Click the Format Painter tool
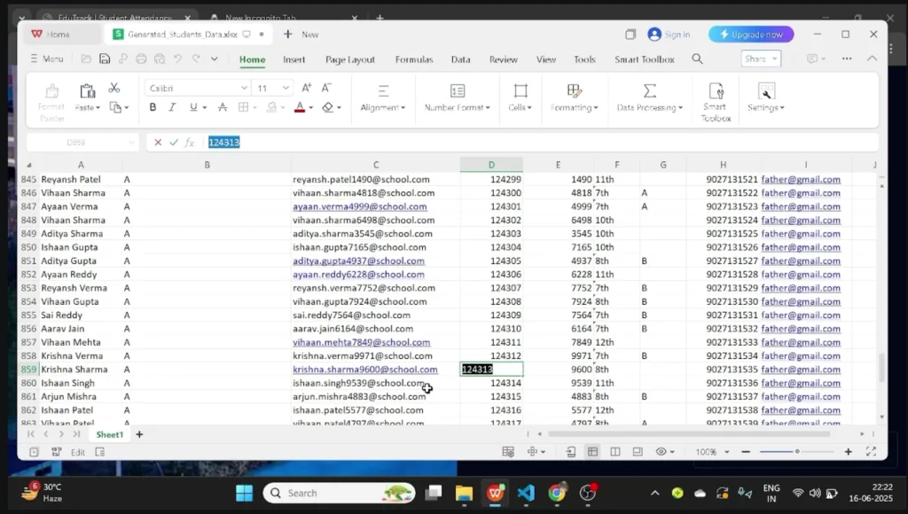The height and width of the screenshot is (514, 908). pyautogui.click(x=51, y=103)
